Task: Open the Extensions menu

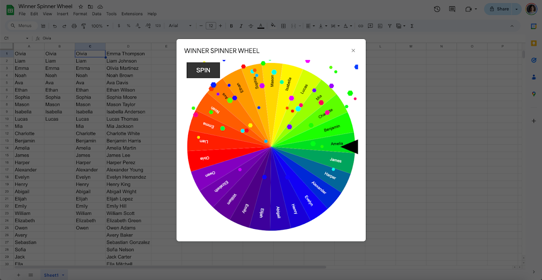Action: [x=132, y=14]
